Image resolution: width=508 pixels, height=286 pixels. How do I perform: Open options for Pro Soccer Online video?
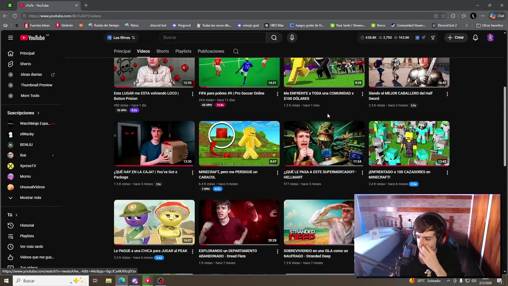[x=277, y=94]
